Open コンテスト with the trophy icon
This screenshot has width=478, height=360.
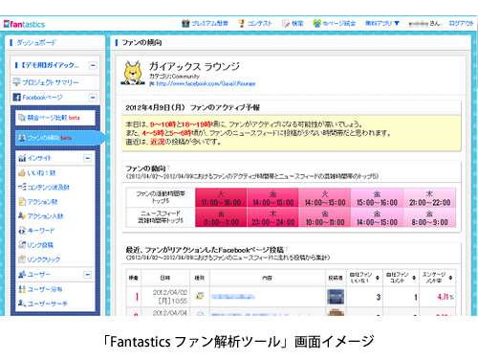tap(255, 23)
